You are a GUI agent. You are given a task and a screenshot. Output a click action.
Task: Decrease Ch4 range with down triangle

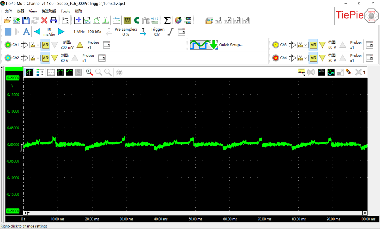pyautogui.click(x=322, y=58)
